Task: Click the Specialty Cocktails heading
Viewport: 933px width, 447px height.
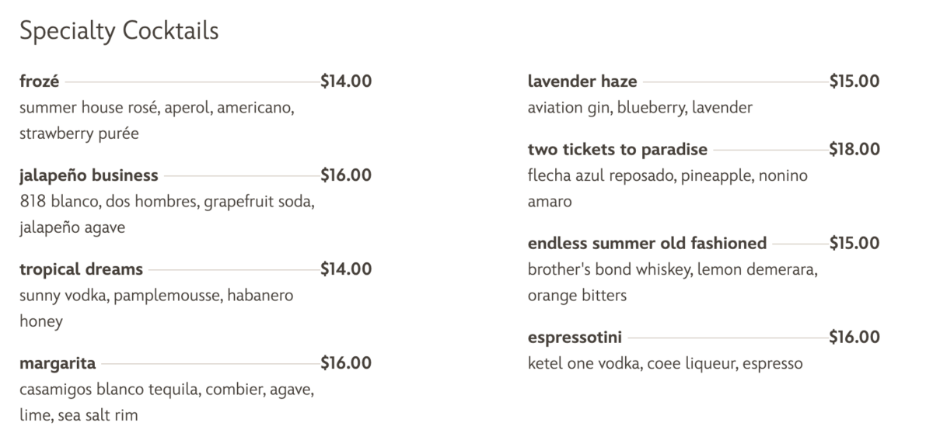Action: pos(119,31)
